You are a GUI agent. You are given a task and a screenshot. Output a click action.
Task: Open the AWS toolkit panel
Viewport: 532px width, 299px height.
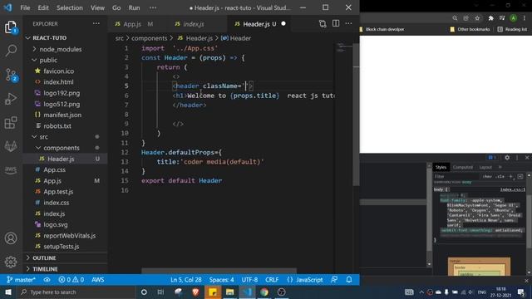coord(11,169)
